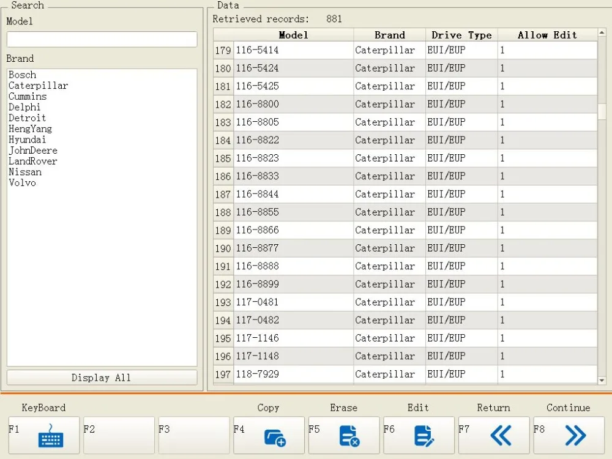
Task: Select model 116-5414 in the table
Action: [x=294, y=50]
